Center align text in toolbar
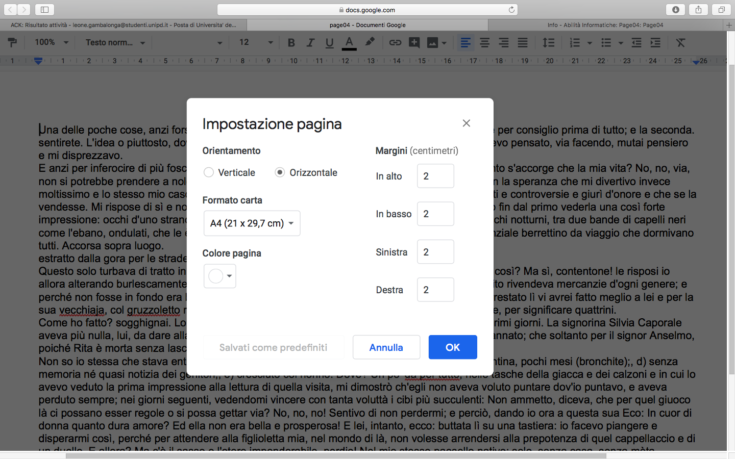Image resolution: width=735 pixels, height=459 pixels. point(485,43)
